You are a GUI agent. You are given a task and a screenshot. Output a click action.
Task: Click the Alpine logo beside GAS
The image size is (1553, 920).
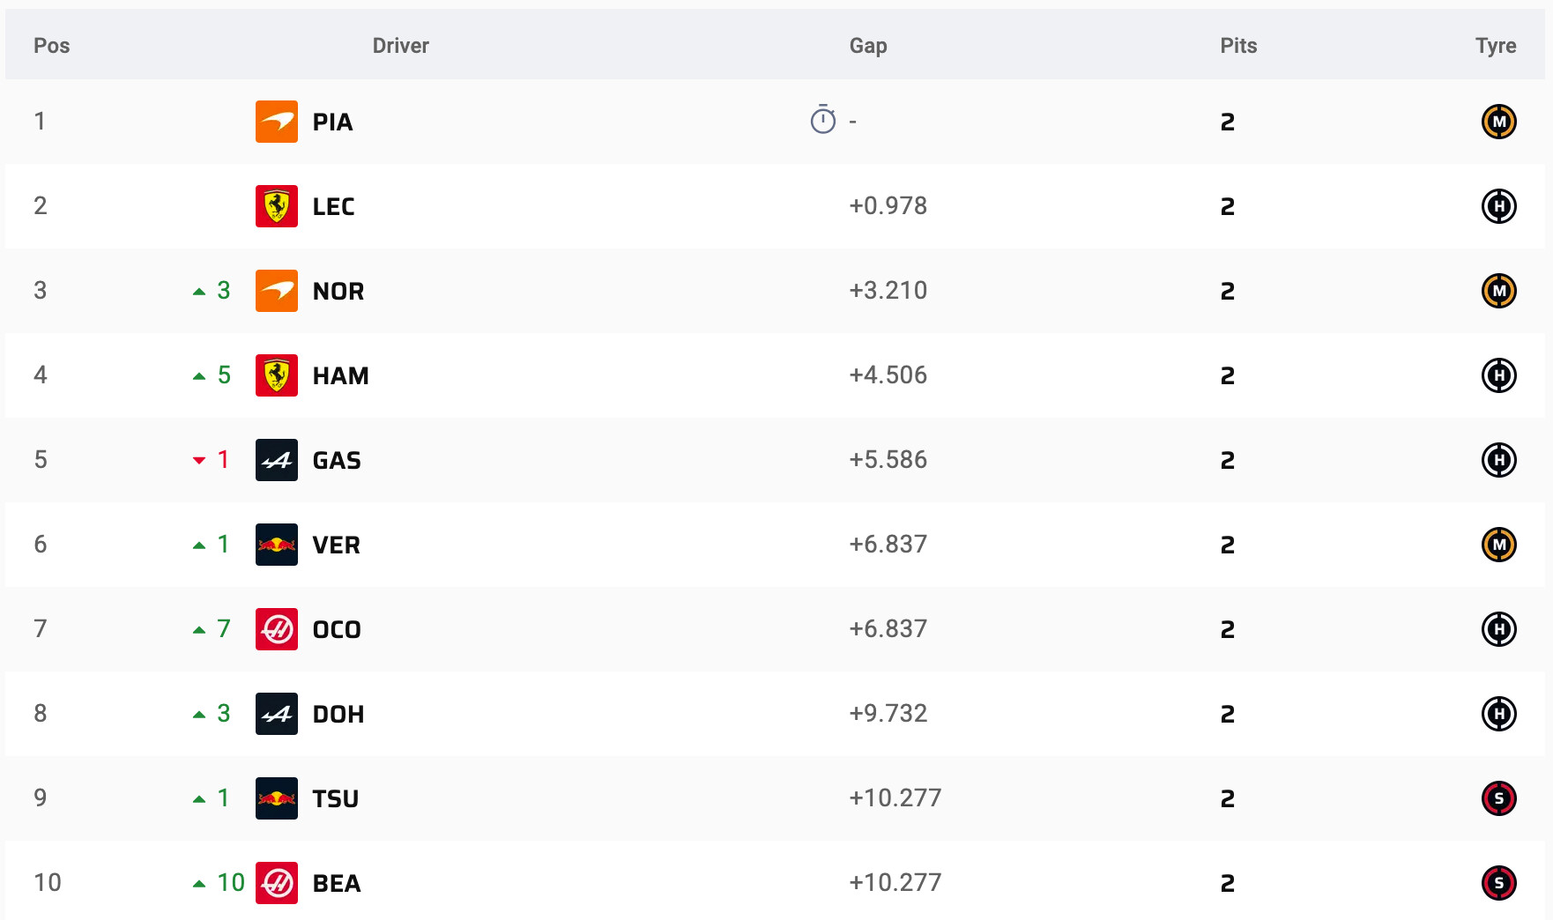pyautogui.click(x=277, y=460)
